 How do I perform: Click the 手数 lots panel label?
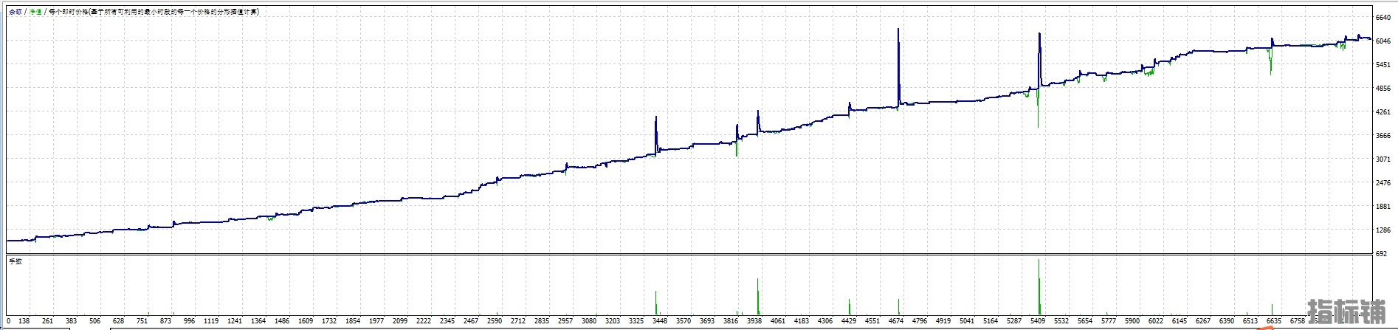coord(15,261)
